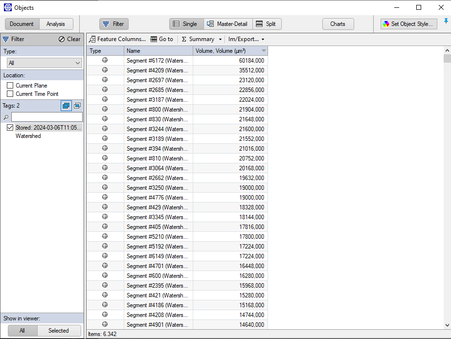Click the Set Object Style color wheel icon

386,24
